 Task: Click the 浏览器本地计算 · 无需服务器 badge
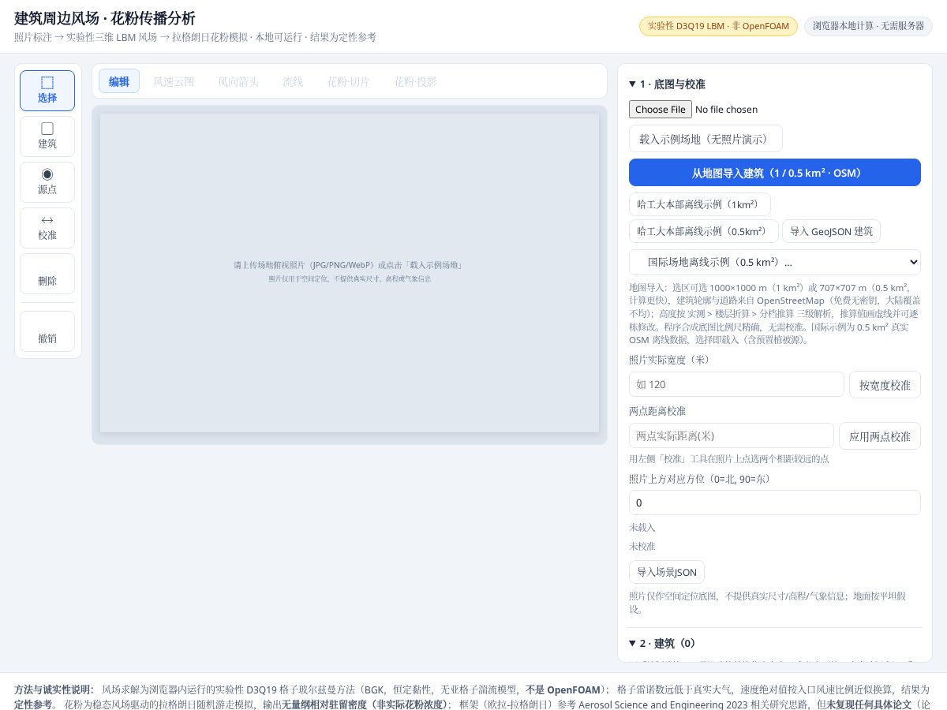pyautogui.click(x=868, y=26)
